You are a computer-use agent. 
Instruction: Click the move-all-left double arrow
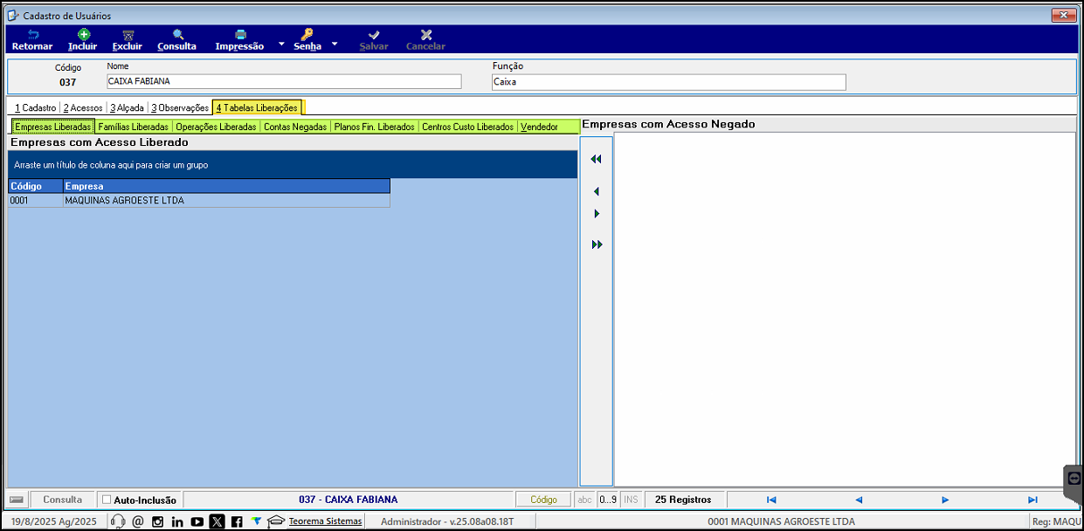(597, 159)
